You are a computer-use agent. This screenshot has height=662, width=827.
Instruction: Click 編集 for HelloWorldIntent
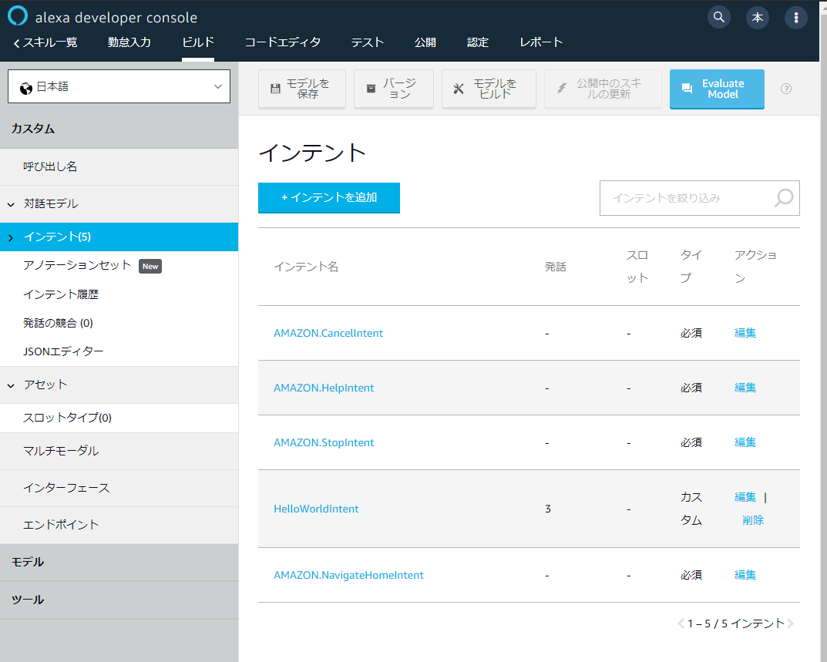[745, 497]
